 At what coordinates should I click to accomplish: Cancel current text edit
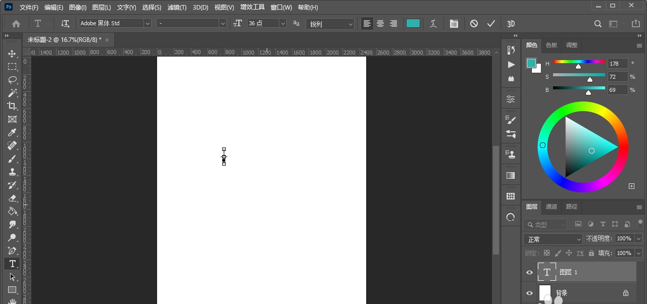point(474,24)
